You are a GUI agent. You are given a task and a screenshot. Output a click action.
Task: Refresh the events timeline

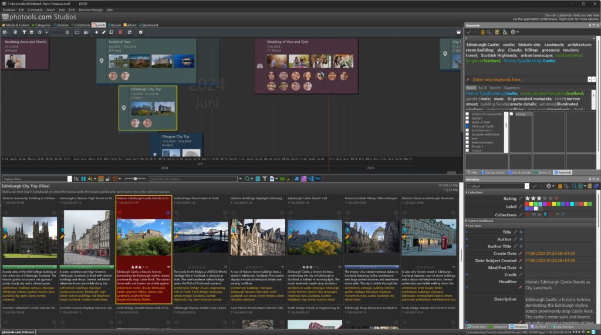point(130,32)
